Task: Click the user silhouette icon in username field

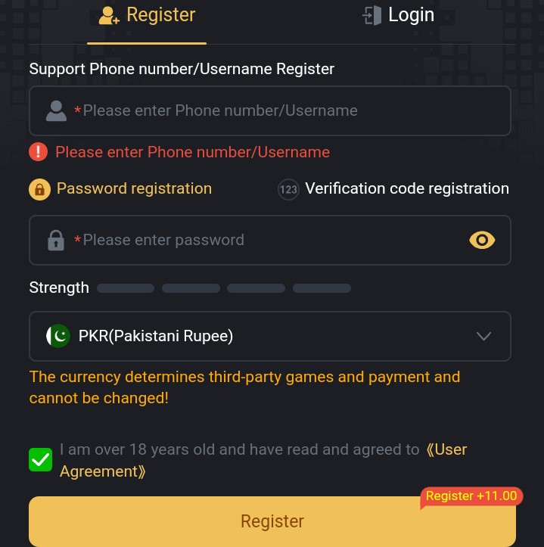Action: [x=56, y=111]
